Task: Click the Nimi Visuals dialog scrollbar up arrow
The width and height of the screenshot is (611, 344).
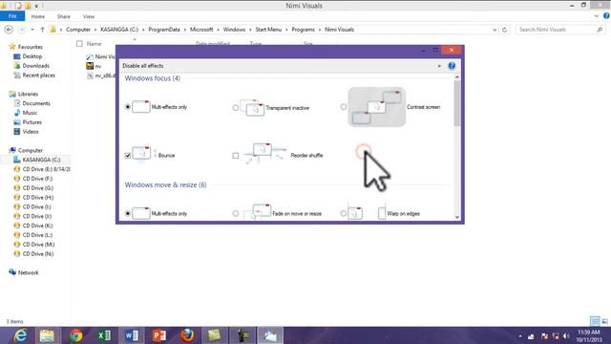Action: click(457, 77)
